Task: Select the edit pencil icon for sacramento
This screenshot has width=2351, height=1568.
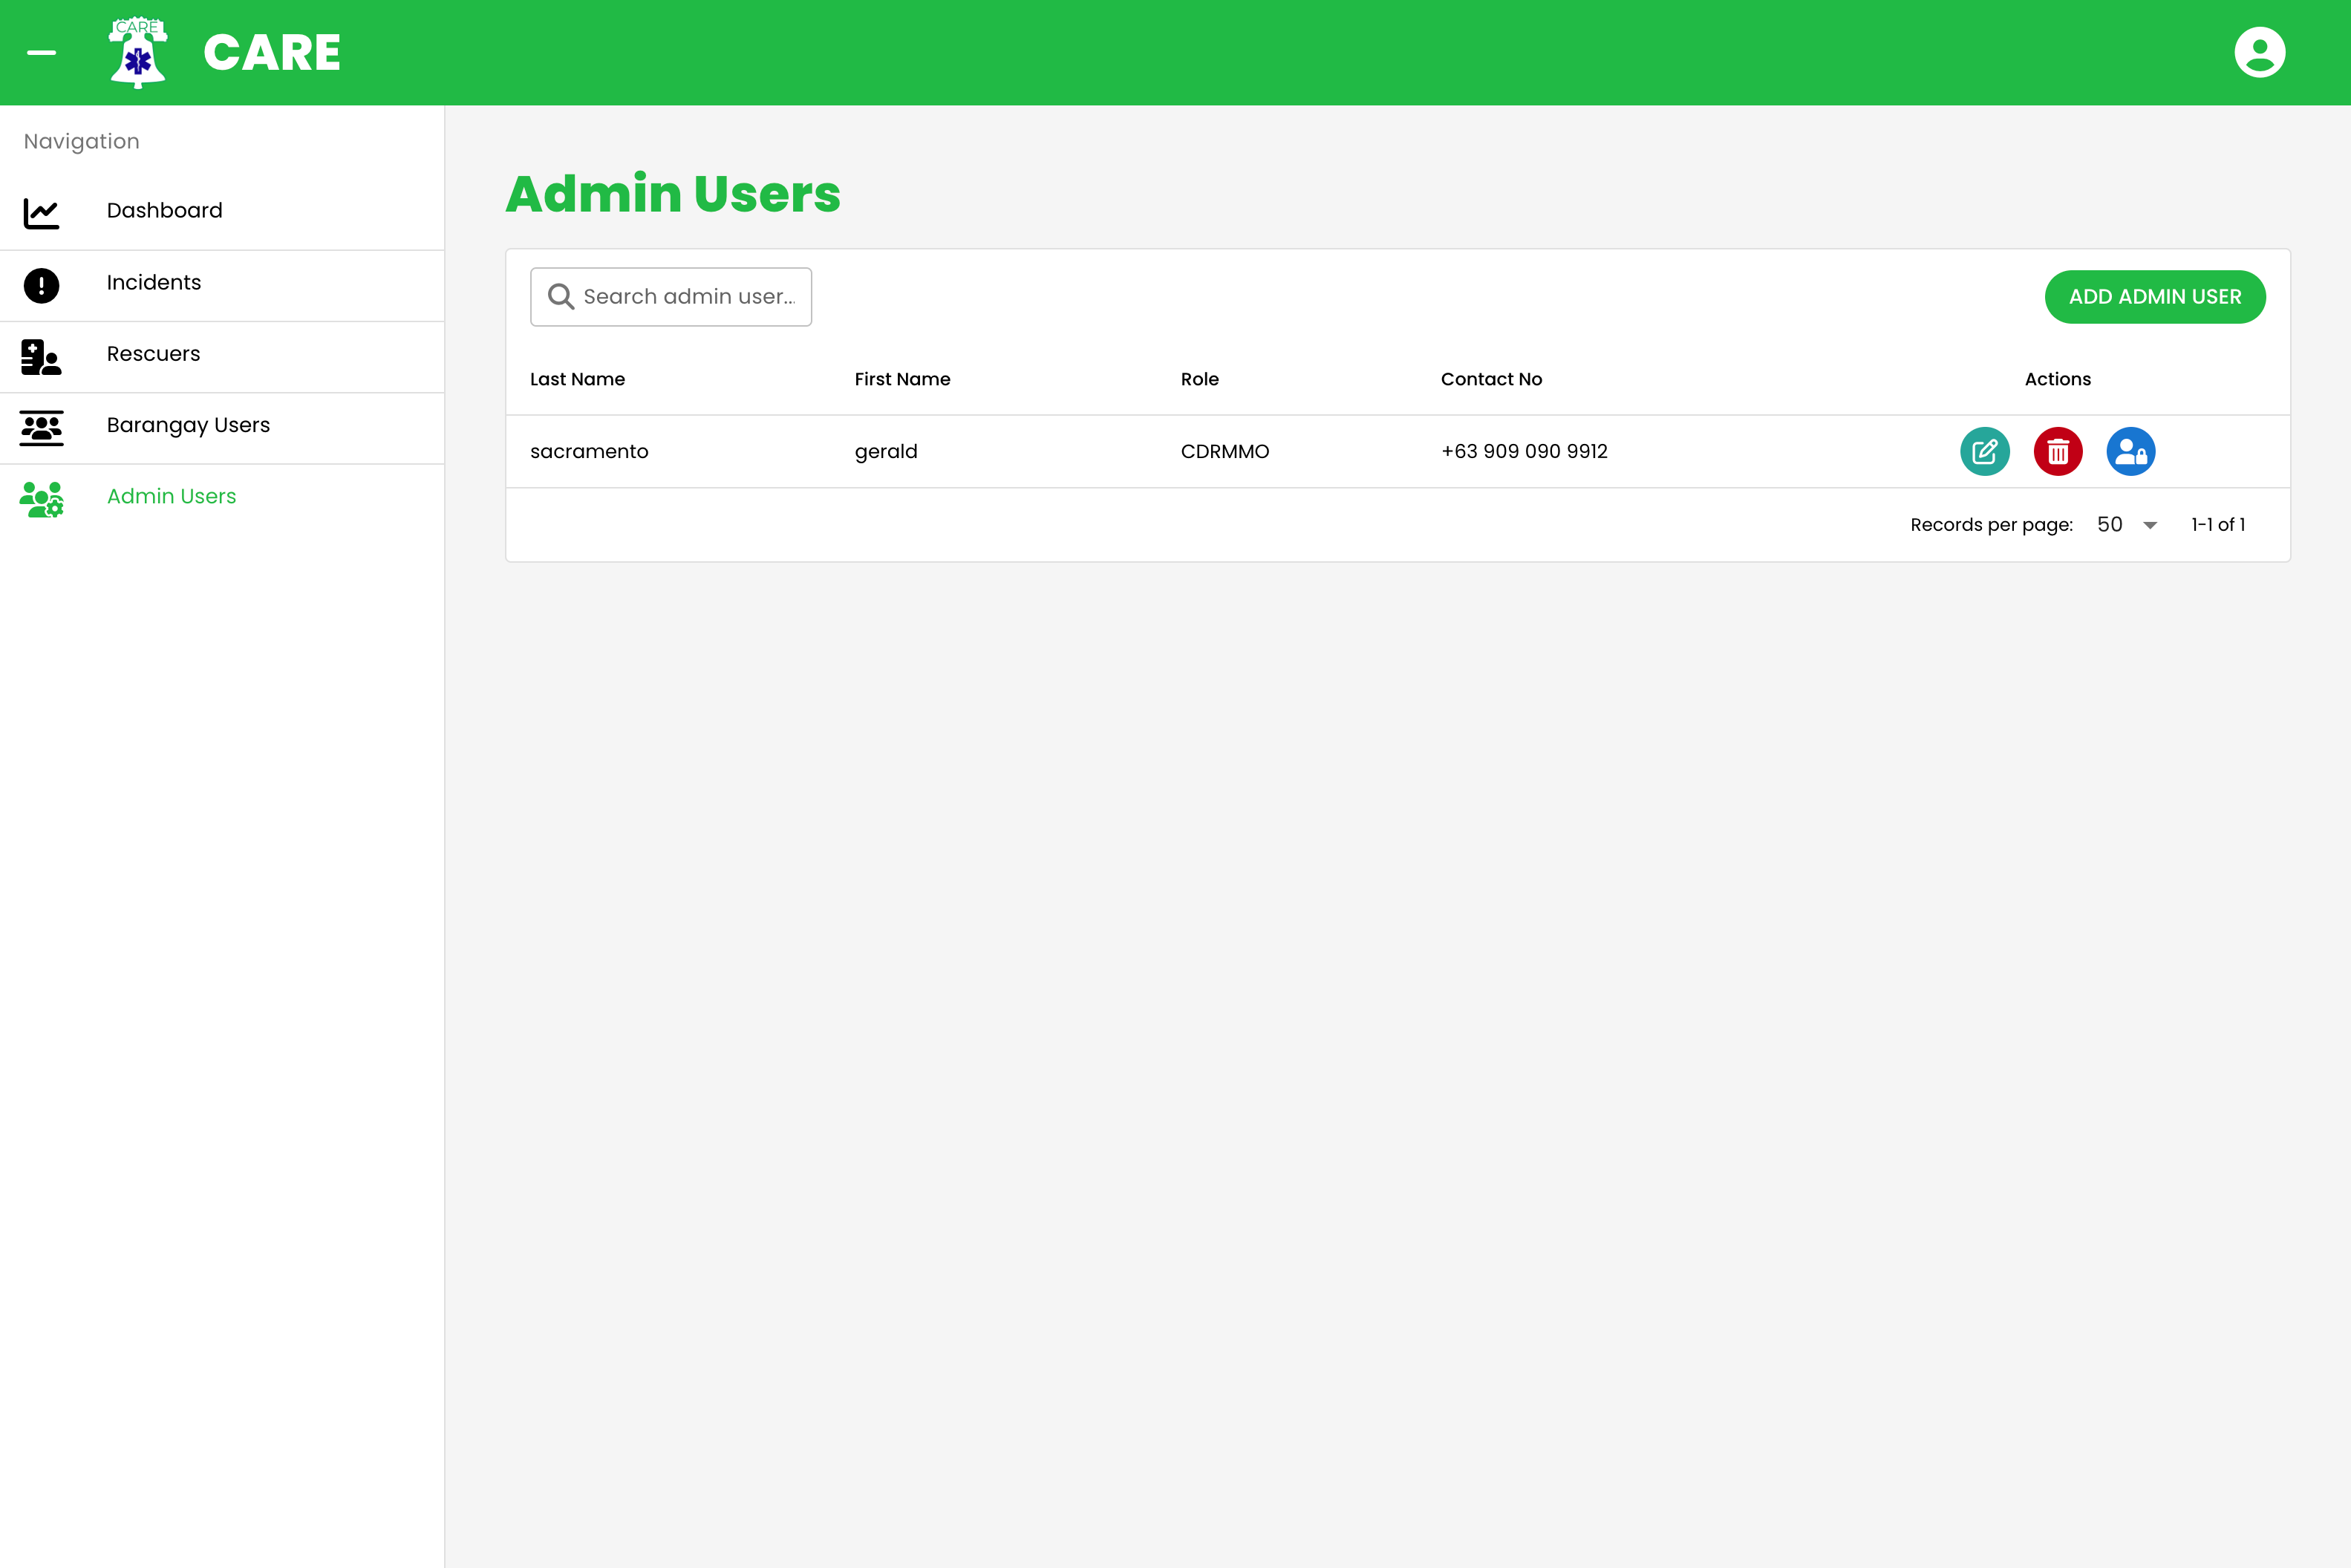Action: point(1985,451)
